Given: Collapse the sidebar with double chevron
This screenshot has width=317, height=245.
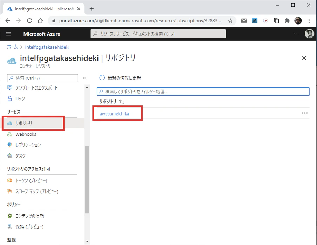Looking at the screenshot, I should click(x=85, y=78).
